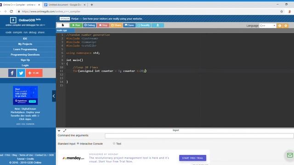Switch to Untitled document Google Docs tab
The height and width of the screenshot is (165, 294).
click(65, 5)
